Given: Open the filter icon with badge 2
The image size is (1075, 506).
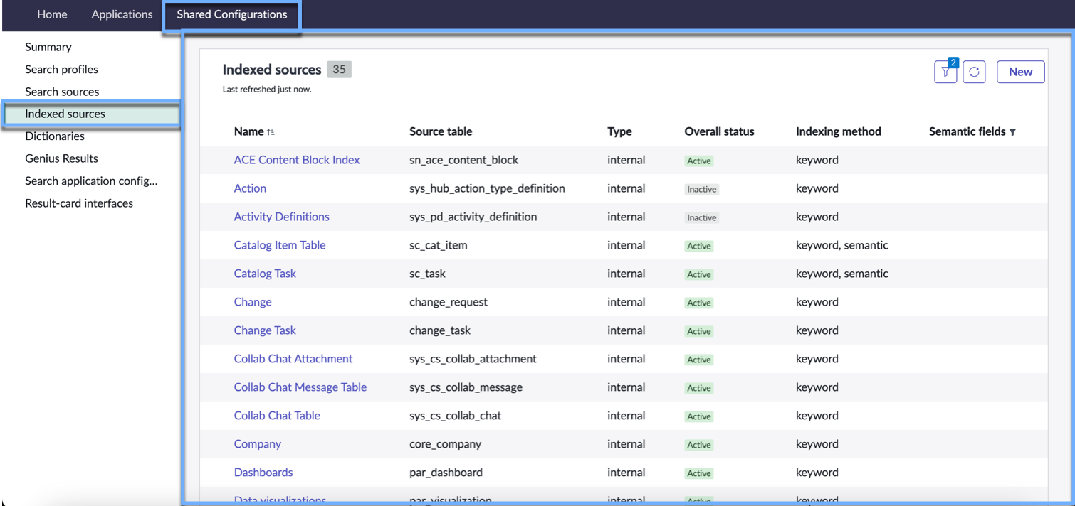Looking at the screenshot, I should pyautogui.click(x=945, y=72).
